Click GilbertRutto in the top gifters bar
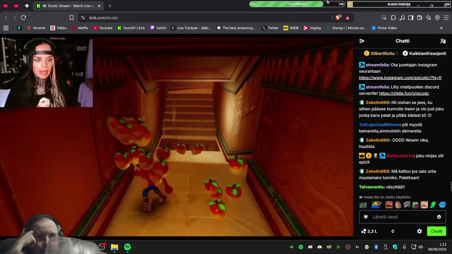This screenshot has height=254, width=452. [x=382, y=54]
